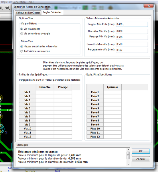This screenshot has width=158, height=172.
Task: Click the Via 10 Diamètre cell
Action: pyautogui.click(x=45, y=129)
